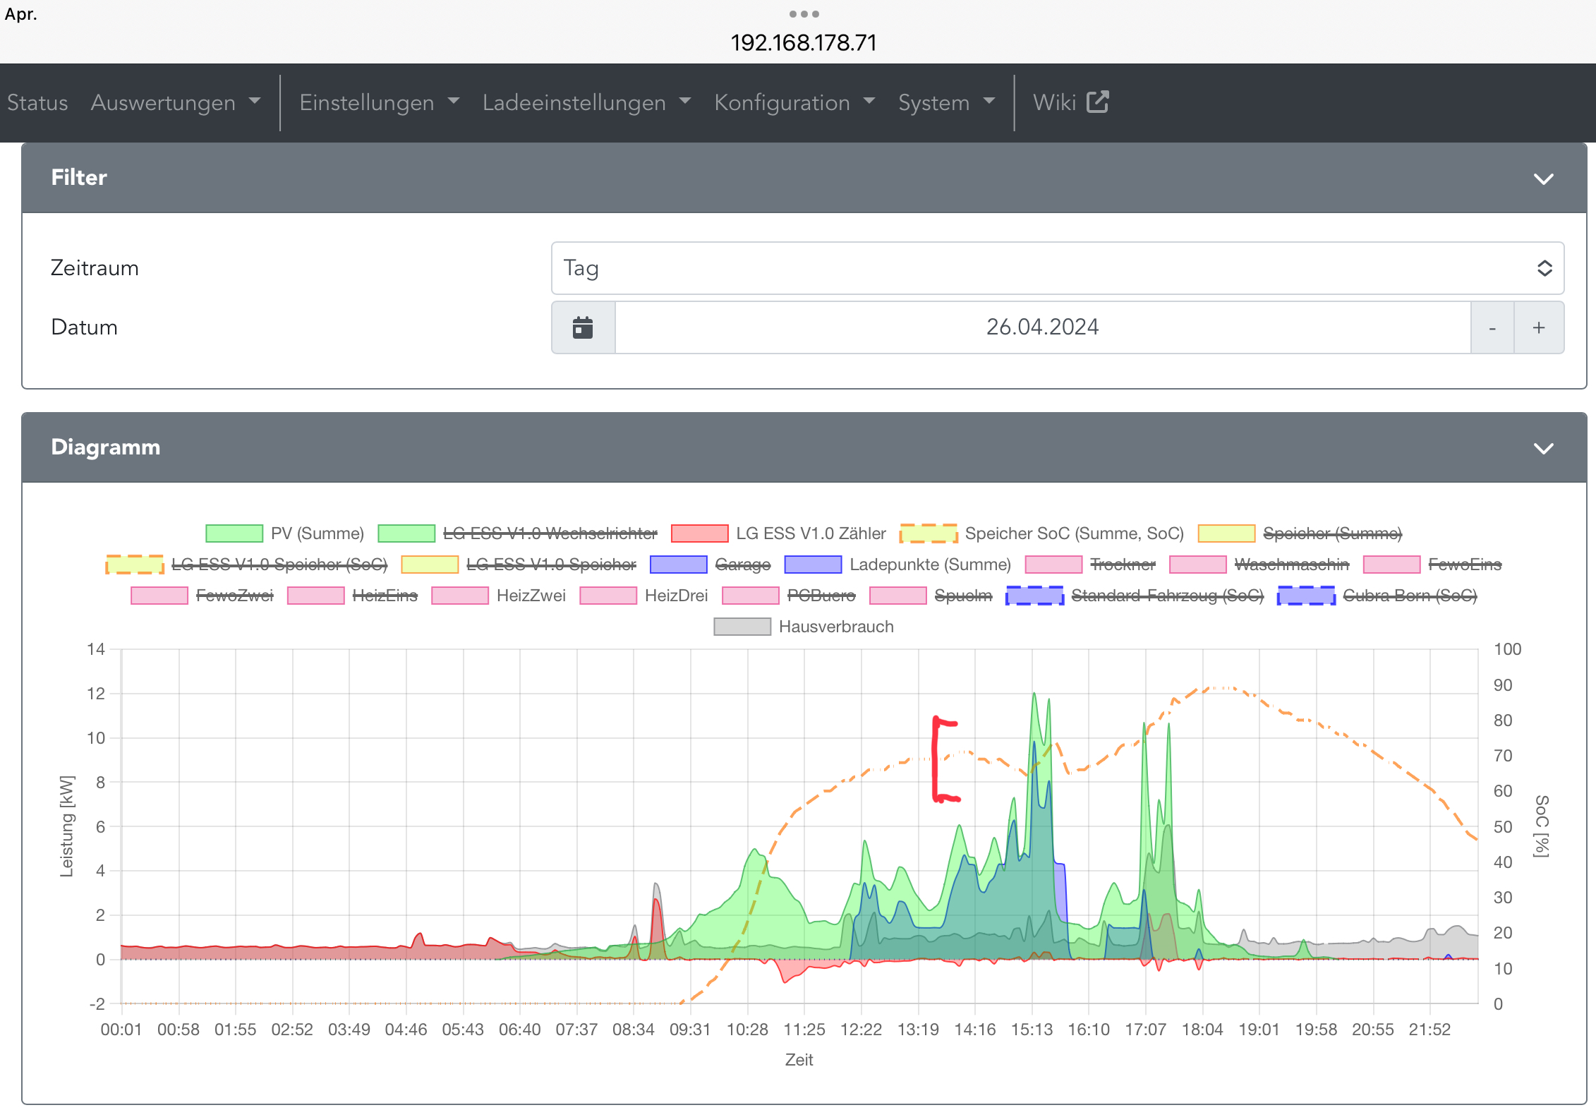
Task: Go to the Status page
Action: (37, 103)
